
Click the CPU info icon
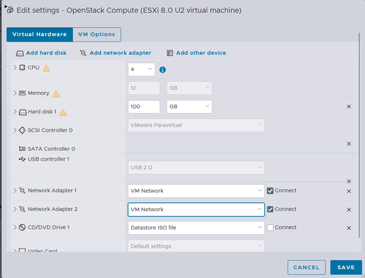163,70
